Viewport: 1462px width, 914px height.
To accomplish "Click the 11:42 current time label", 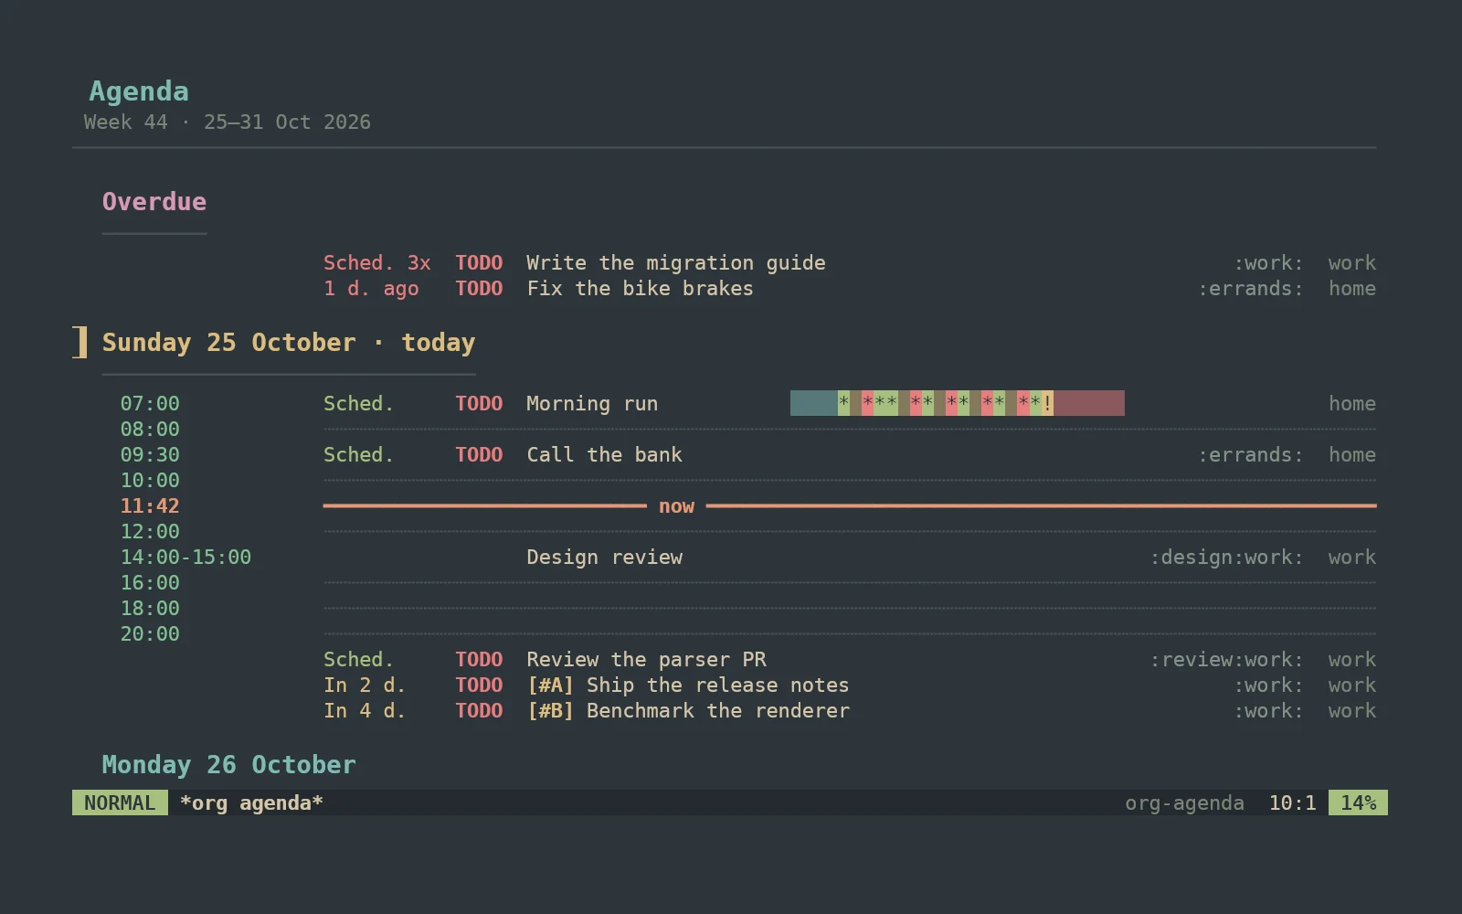I will point(150,506).
